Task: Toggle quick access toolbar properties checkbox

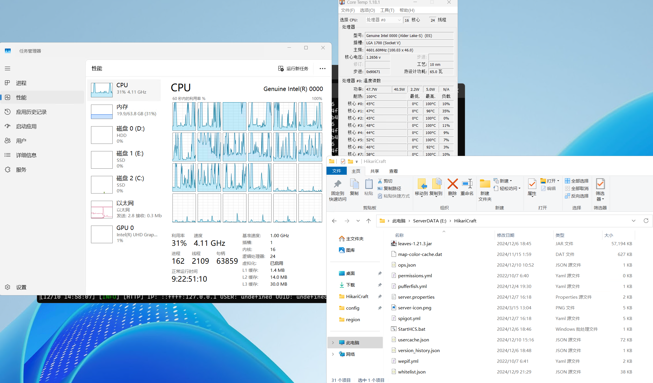Action: click(x=343, y=161)
